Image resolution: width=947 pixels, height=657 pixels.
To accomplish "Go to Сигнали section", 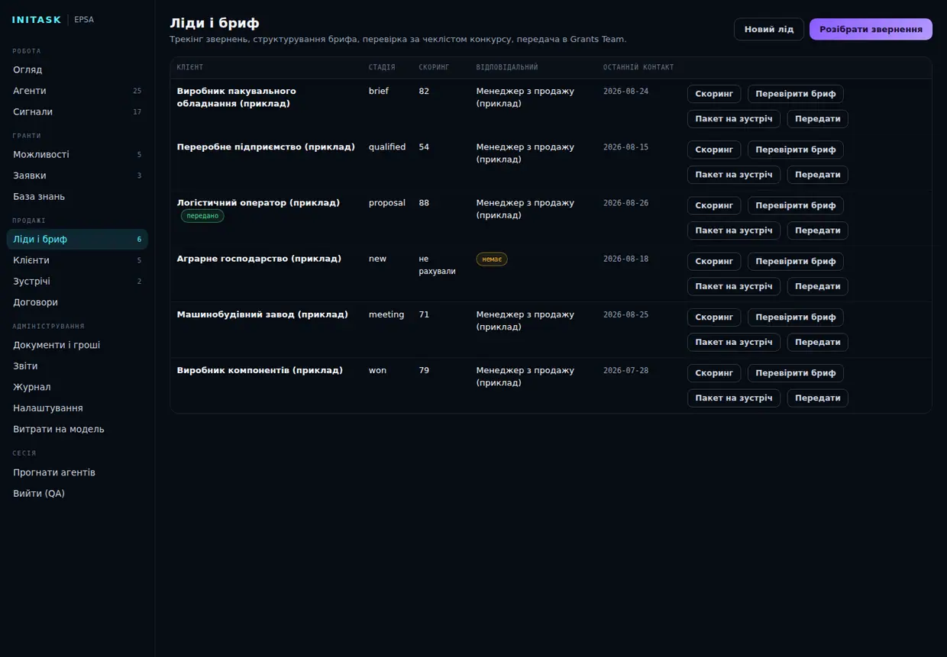I will coord(77,111).
